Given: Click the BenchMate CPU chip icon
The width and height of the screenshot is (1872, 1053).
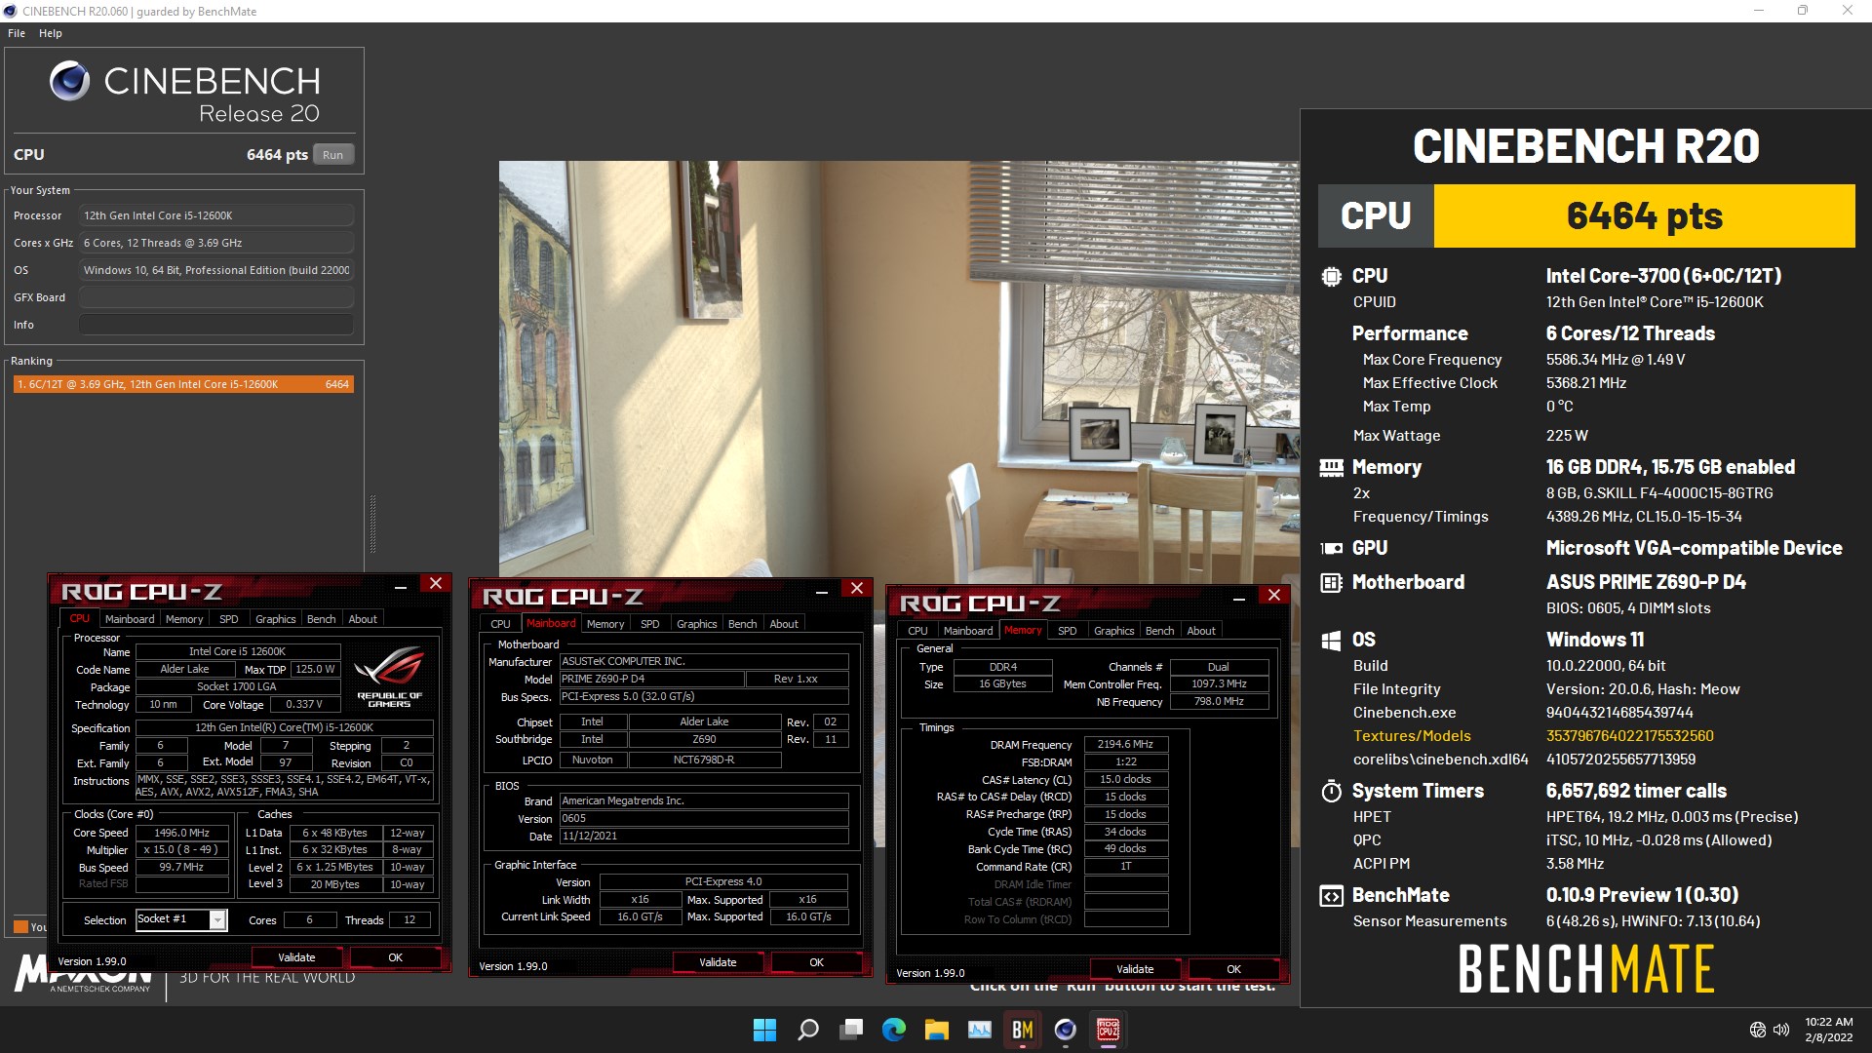Looking at the screenshot, I should click(1331, 276).
